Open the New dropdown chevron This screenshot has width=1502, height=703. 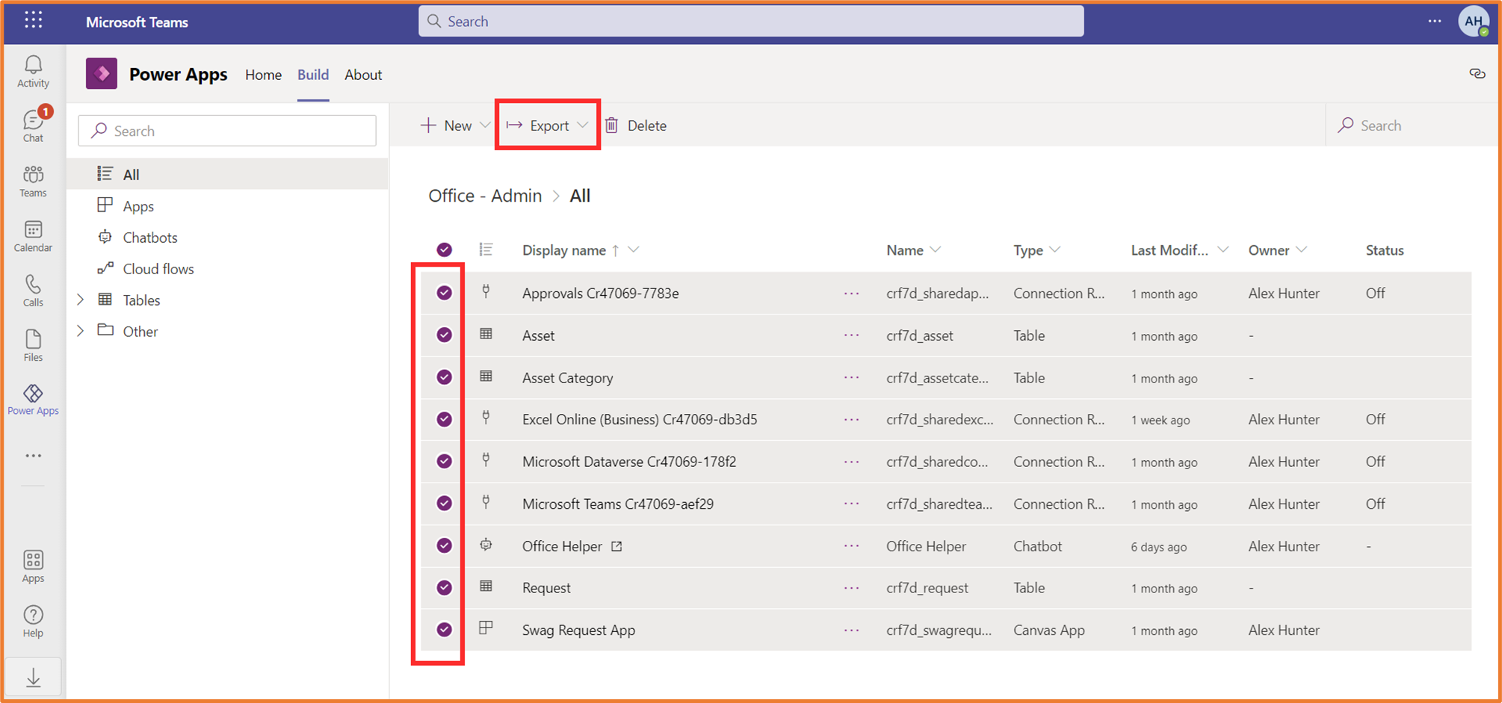(485, 125)
